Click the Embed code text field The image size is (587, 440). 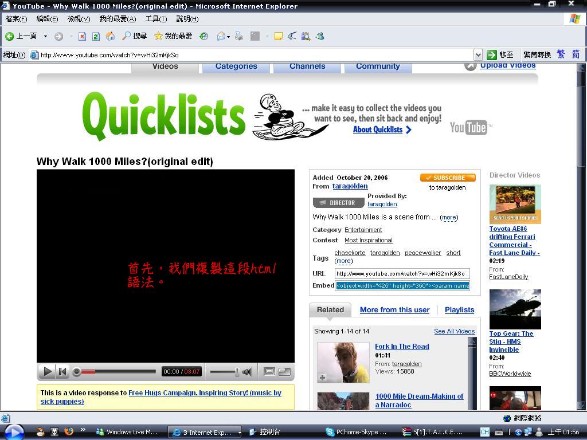tap(402, 285)
